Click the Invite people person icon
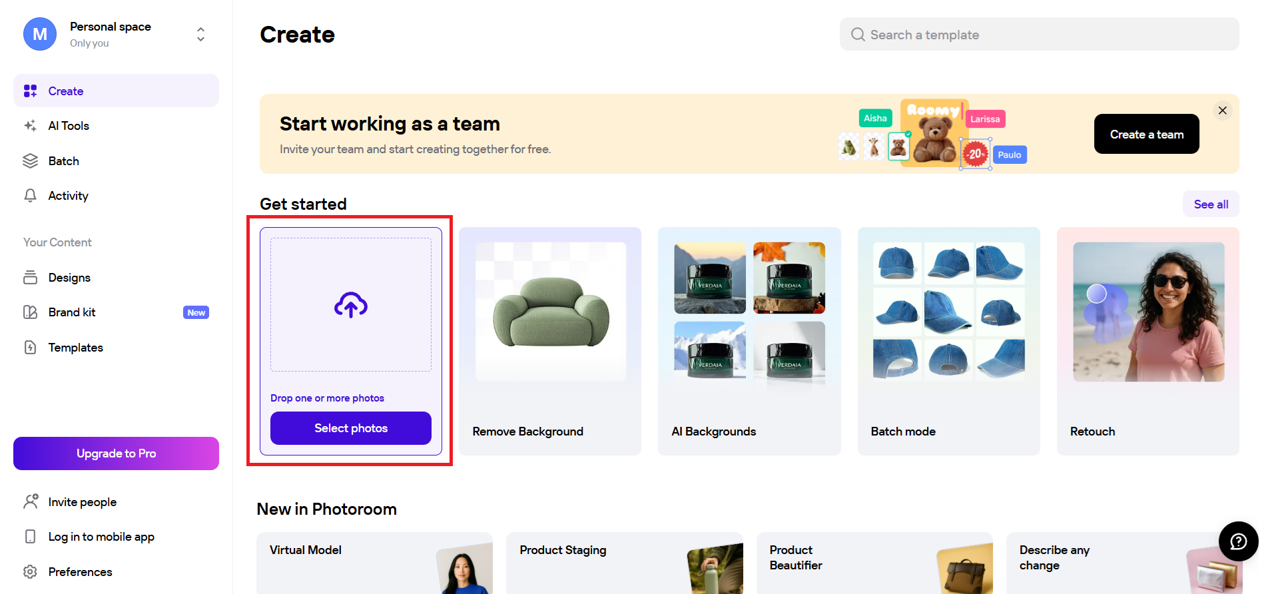This screenshot has height=594, width=1262. [31, 502]
